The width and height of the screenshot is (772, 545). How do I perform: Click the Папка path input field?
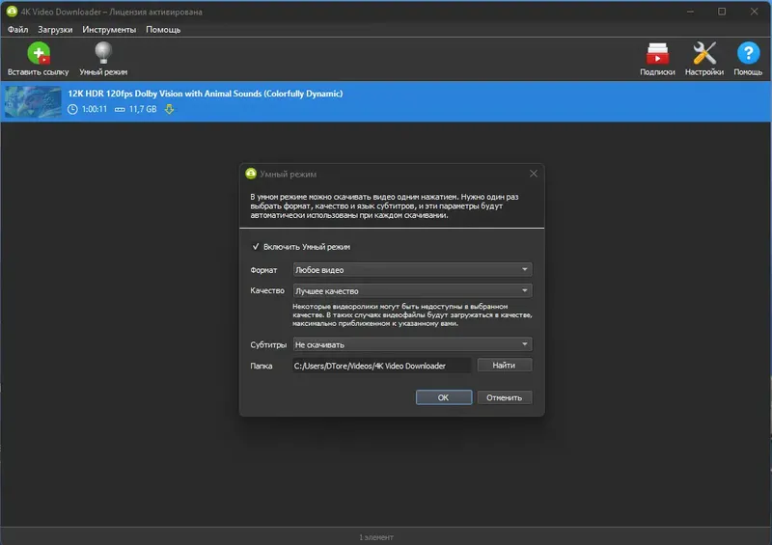(x=381, y=366)
